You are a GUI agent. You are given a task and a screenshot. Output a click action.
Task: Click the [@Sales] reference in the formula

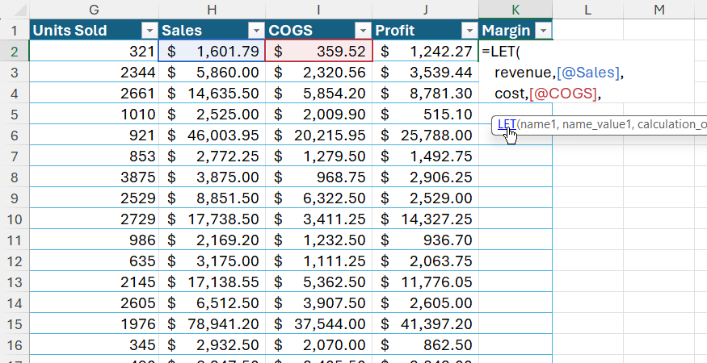pyautogui.click(x=588, y=73)
